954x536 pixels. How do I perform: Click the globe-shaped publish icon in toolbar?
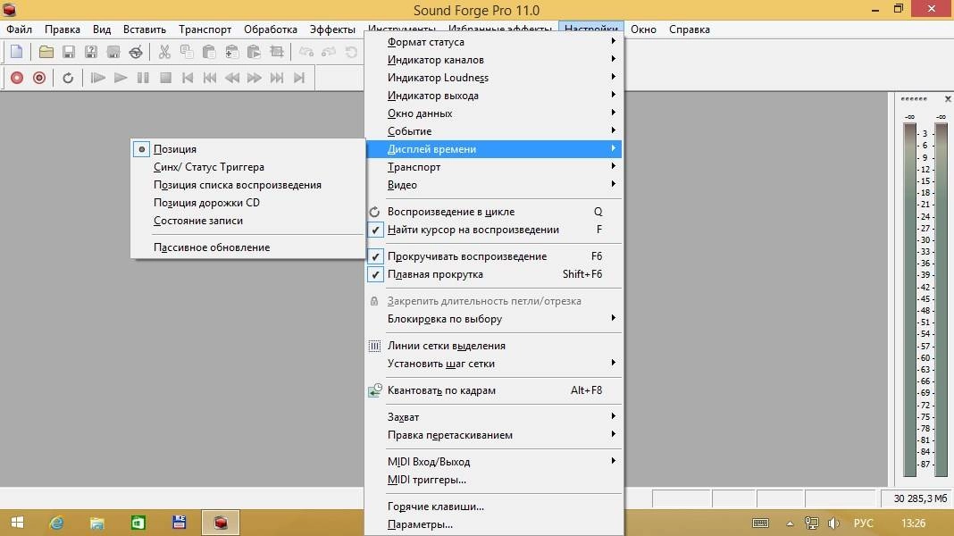(136, 52)
